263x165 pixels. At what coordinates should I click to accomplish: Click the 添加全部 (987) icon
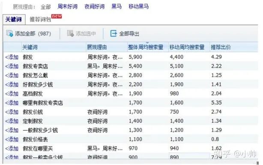coord(9,33)
